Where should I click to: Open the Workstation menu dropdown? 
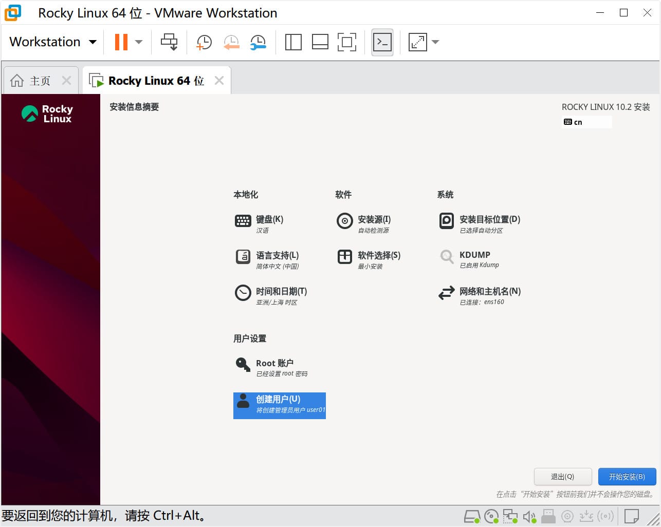point(53,42)
